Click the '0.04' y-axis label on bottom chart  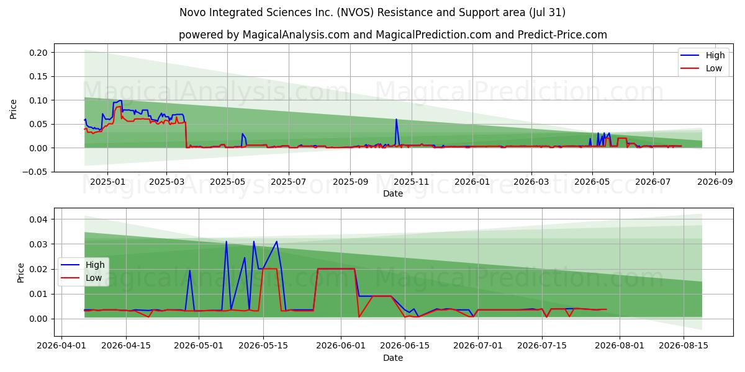coord(38,219)
